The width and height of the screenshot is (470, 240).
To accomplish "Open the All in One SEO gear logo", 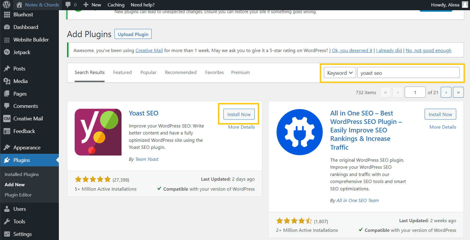I will pos(300,132).
